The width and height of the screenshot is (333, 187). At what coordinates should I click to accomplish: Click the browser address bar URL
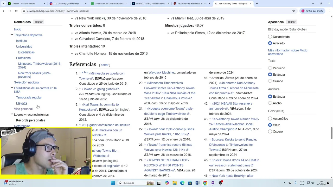58,11
